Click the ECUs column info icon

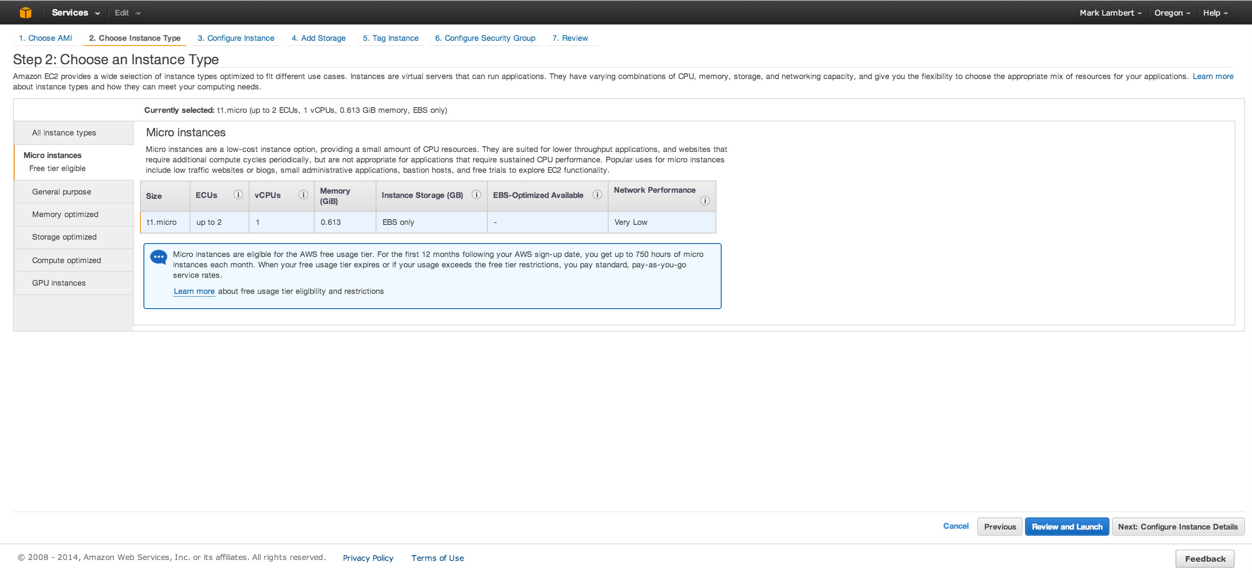tap(238, 194)
